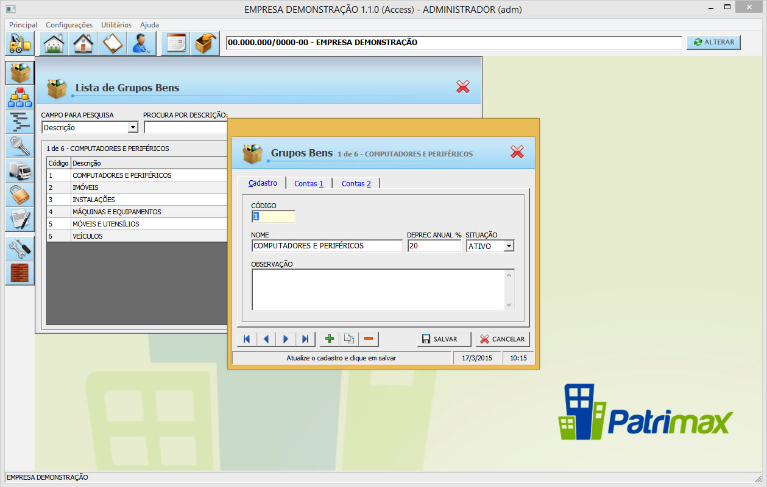Image resolution: width=767 pixels, height=487 pixels.
Task: Click the organization chart sidebar icon
Action: point(20,97)
